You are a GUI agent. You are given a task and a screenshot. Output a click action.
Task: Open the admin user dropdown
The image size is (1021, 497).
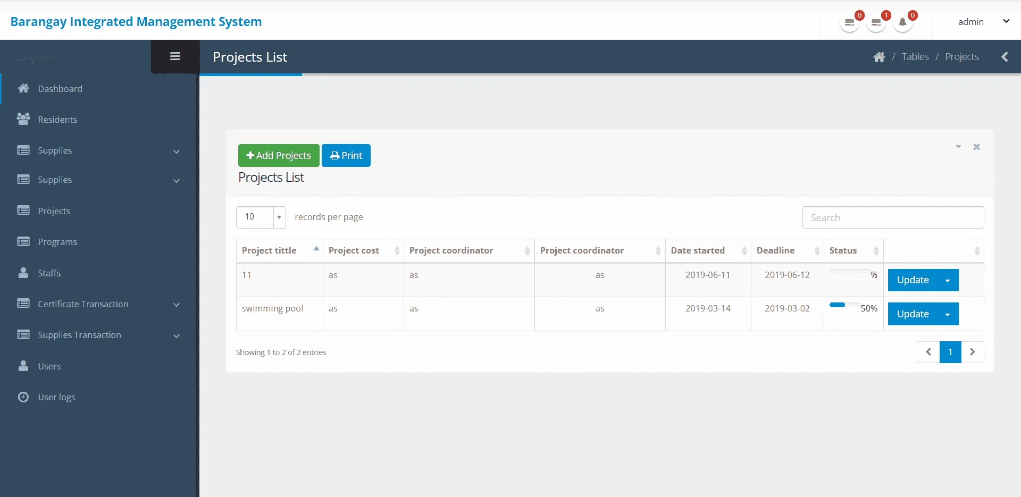pyautogui.click(x=983, y=22)
